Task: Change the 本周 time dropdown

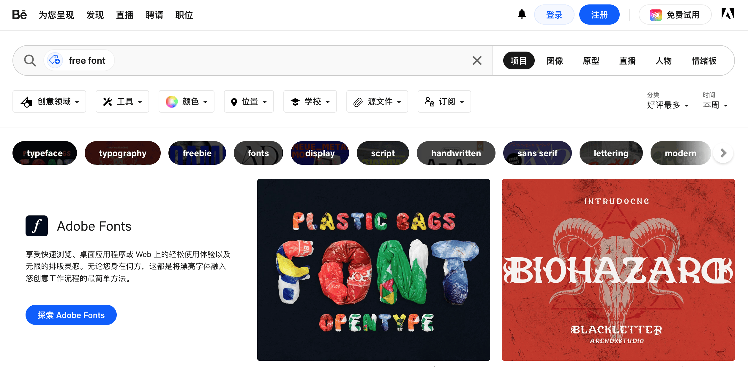Action: tap(715, 105)
